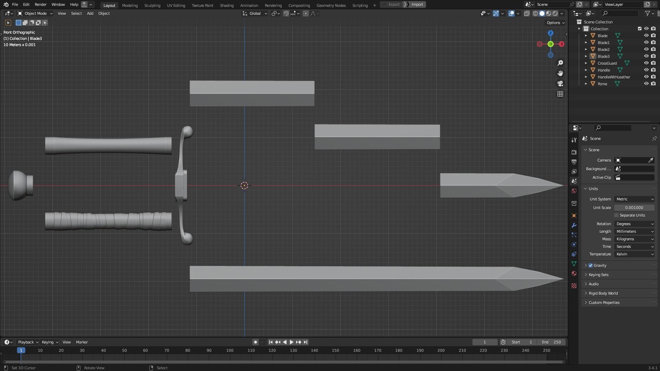Open the Object Data mesh tab
Viewport: 660px width, 371px height.
coord(574,264)
